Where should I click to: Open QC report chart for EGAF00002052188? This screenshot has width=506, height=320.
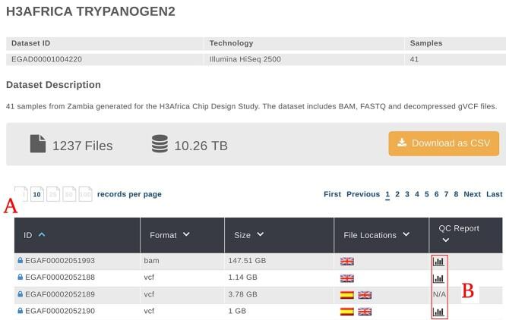pyautogui.click(x=438, y=278)
